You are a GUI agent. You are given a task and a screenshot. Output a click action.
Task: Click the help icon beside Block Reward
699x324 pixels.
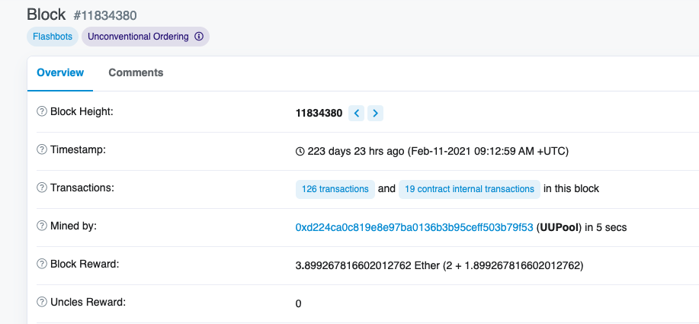pyautogui.click(x=42, y=264)
